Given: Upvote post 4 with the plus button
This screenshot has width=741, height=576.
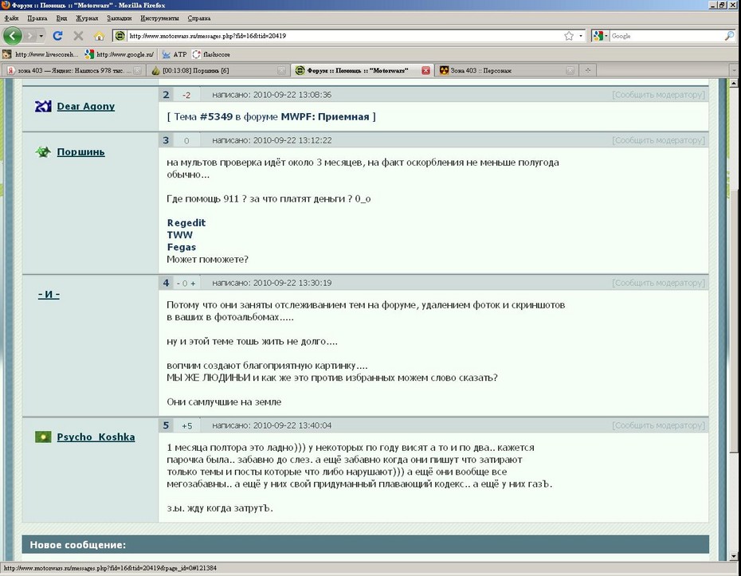Looking at the screenshot, I should pos(193,283).
